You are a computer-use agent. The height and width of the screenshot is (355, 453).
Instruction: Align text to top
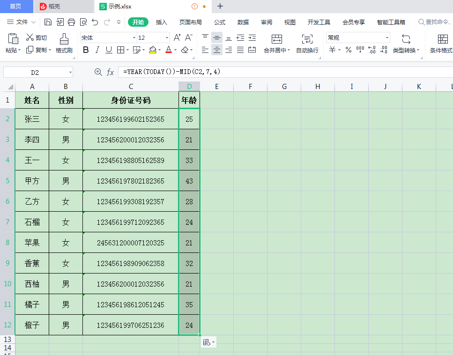click(205, 37)
